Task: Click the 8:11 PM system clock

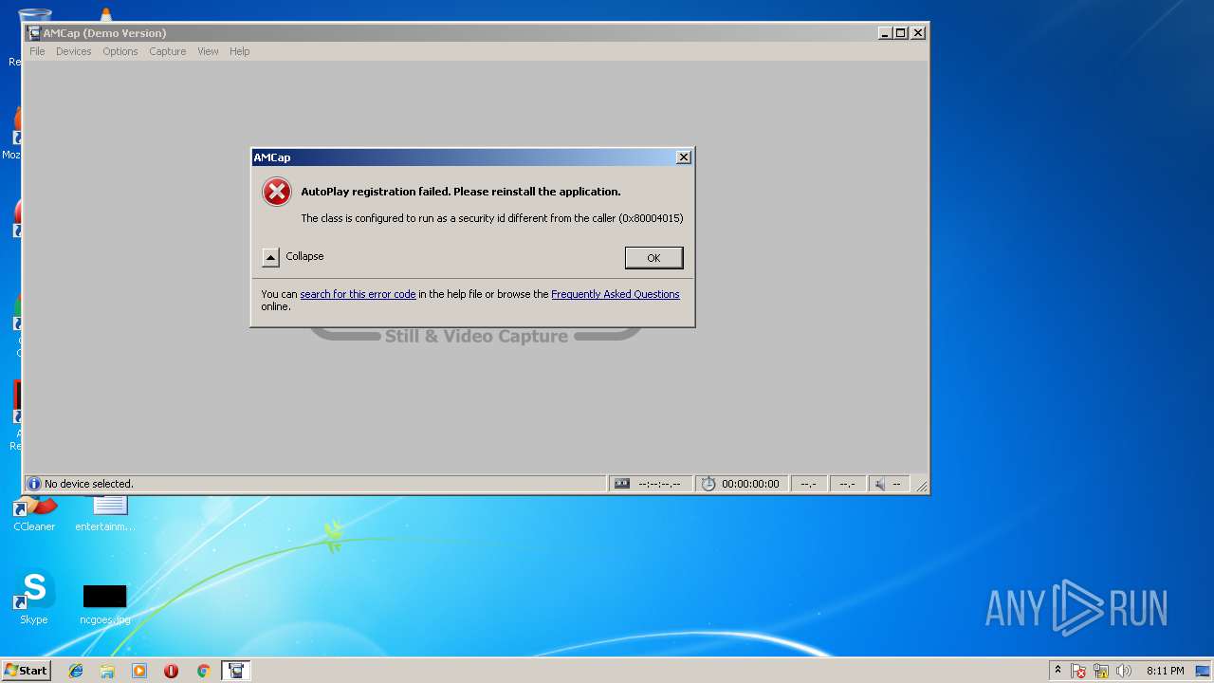Action: pyautogui.click(x=1165, y=671)
